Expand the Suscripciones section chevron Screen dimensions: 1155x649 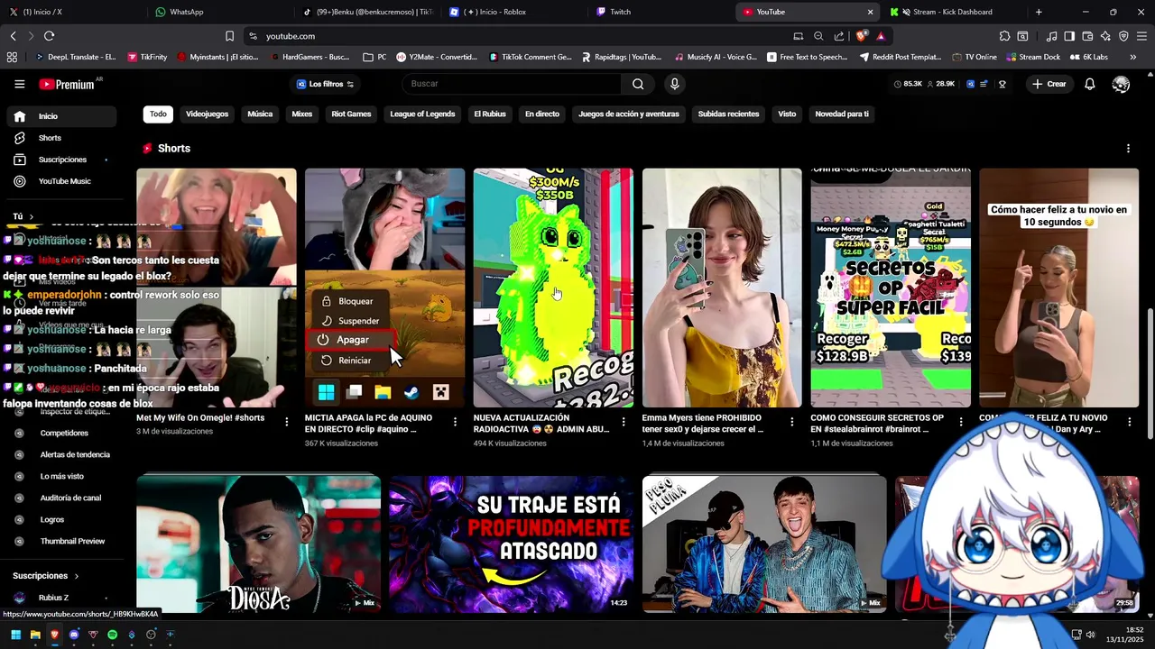[76, 576]
